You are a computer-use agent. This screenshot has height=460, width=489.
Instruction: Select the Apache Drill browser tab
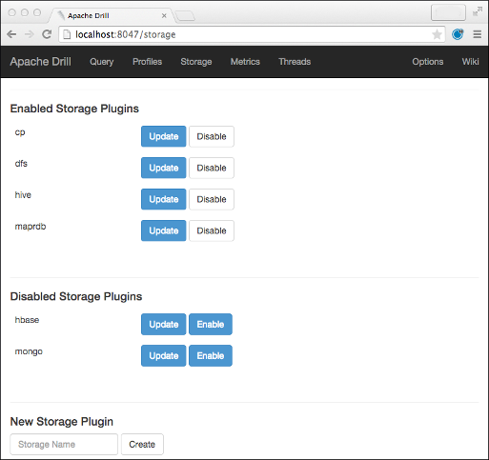coord(112,15)
